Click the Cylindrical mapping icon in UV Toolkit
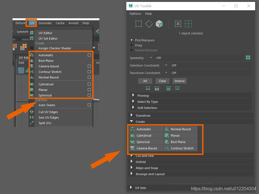The width and height of the screenshot is (259, 194). click(x=132, y=136)
